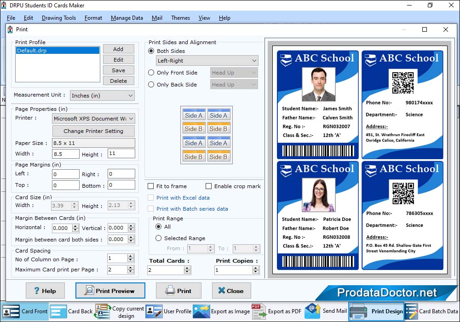This screenshot has width=460, height=322.
Task: Click James Smith's photo in preview
Action: (318, 85)
